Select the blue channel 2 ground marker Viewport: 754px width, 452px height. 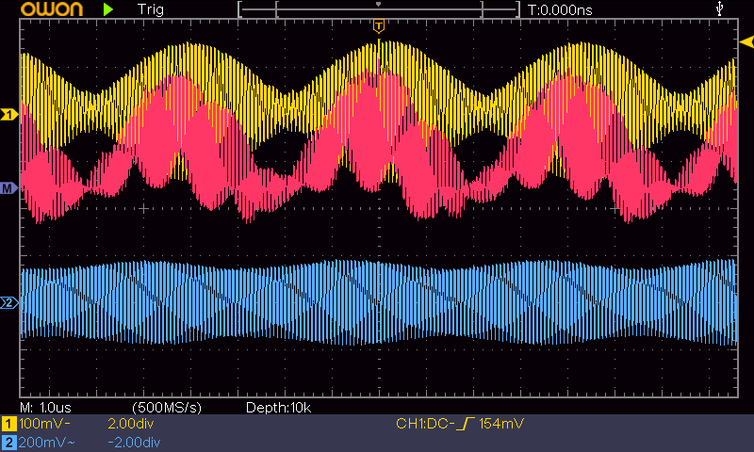point(9,303)
